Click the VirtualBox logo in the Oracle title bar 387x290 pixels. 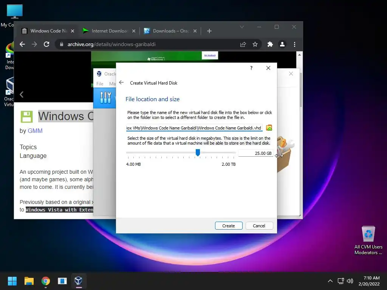[99, 74]
